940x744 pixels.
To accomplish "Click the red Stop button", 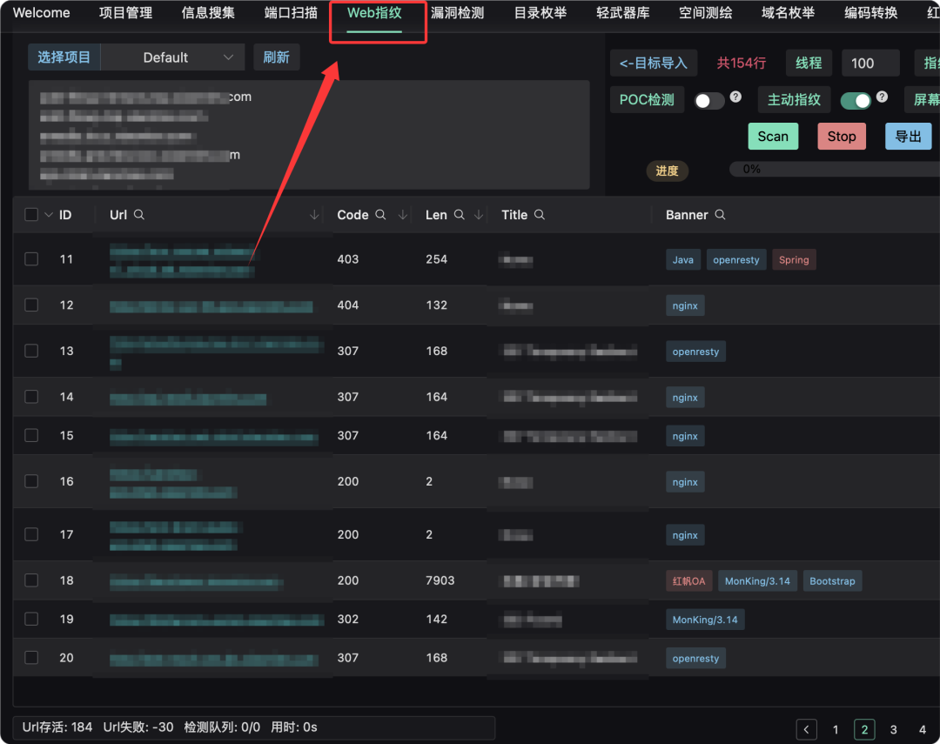I will coord(842,136).
